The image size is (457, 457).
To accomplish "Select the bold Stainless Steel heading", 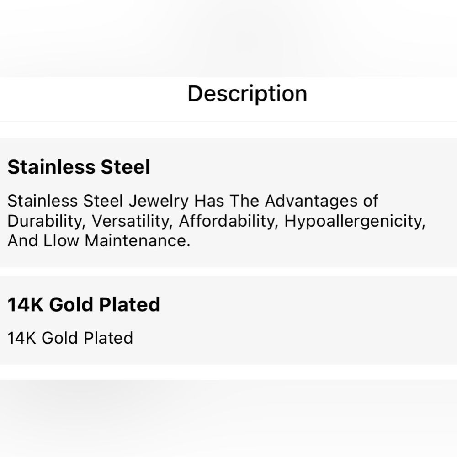I will point(79,167).
